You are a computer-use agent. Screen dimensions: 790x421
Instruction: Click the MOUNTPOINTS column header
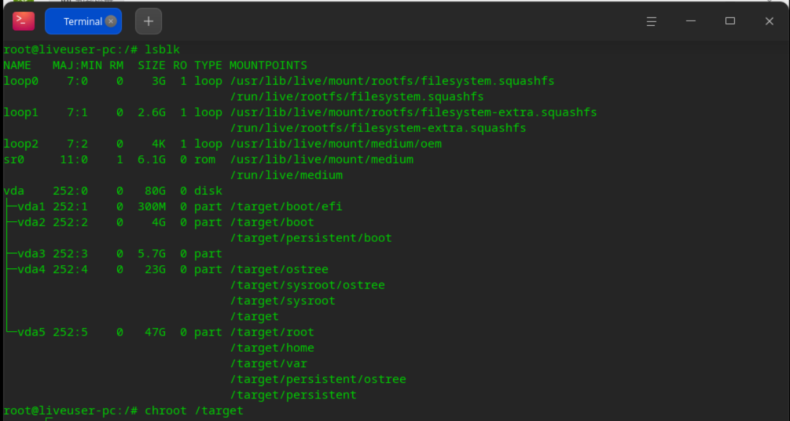[268, 65]
